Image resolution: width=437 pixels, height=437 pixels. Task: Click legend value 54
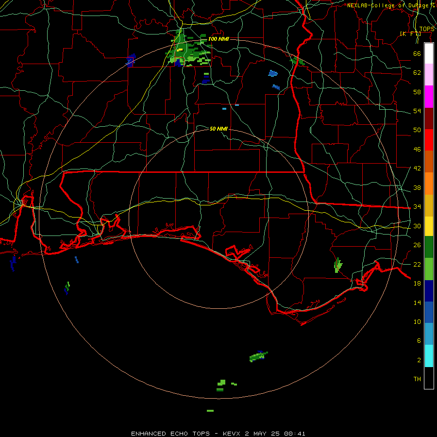pyautogui.click(x=417, y=111)
